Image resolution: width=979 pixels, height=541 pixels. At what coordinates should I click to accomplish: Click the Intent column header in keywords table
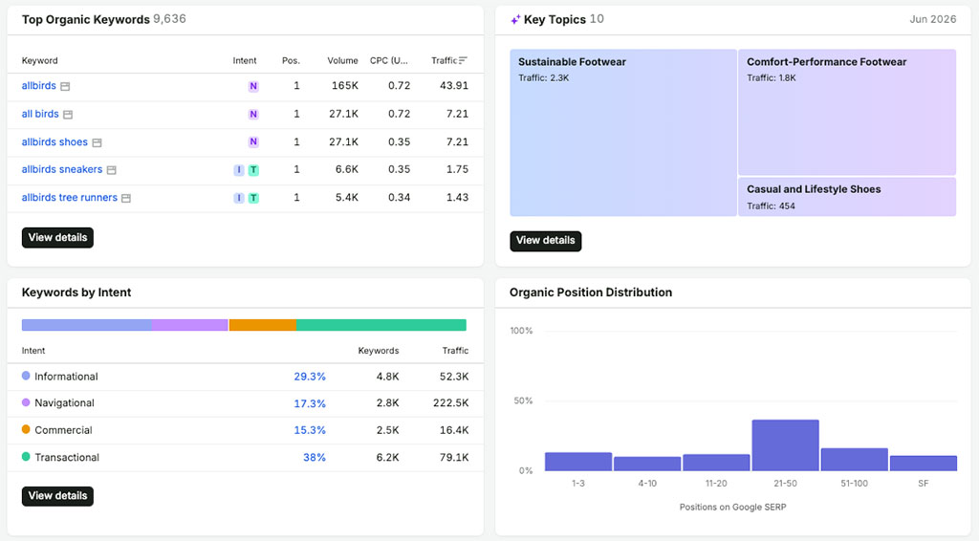point(245,60)
